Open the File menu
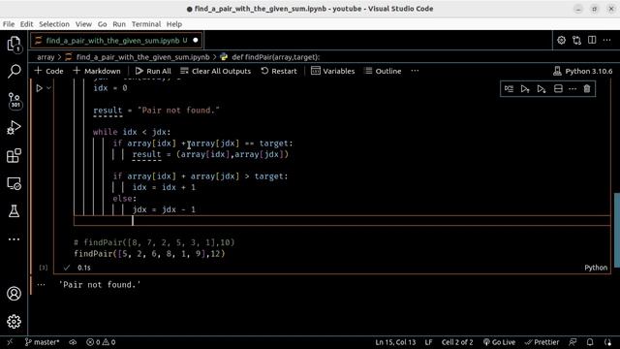This screenshot has height=349, width=620. [9, 24]
